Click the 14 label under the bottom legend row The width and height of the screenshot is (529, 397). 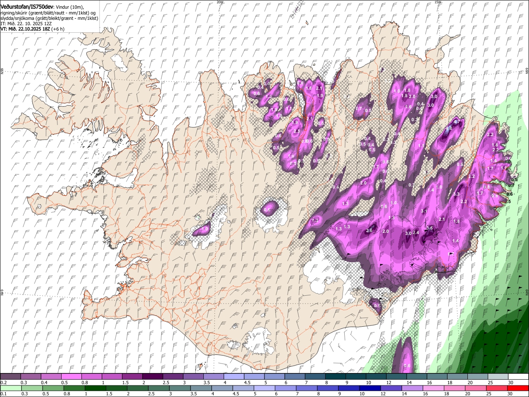[404, 394]
